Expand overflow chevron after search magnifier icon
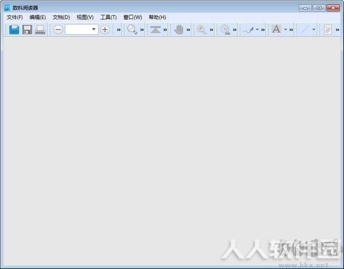The image size is (344, 269). click(x=142, y=30)
